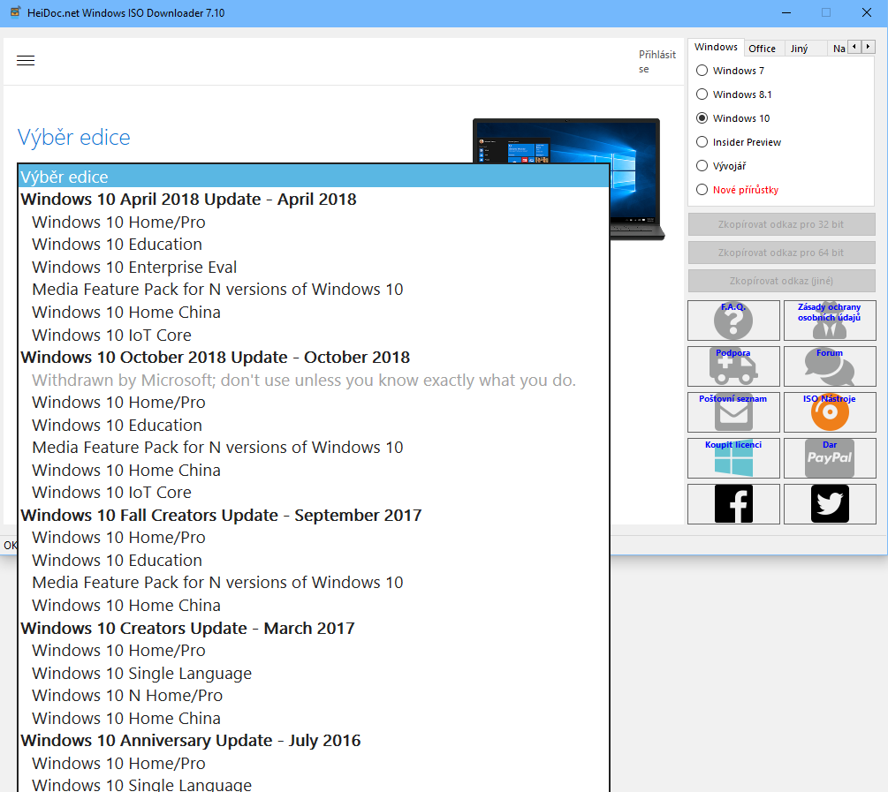
Task: Click Zkopírovat odkaz pro 32 bit
Action: coord(782,224)
